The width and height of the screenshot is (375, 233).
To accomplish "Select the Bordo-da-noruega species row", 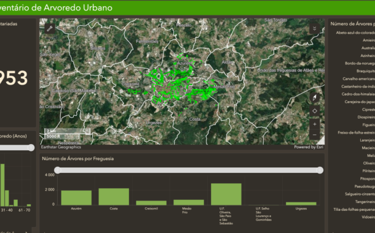I will click(360, 63).
